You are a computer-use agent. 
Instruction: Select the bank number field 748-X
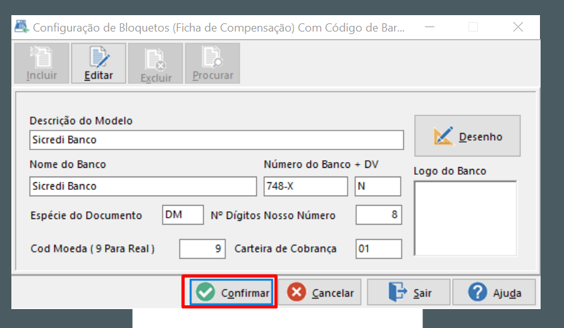click(306, 186)
